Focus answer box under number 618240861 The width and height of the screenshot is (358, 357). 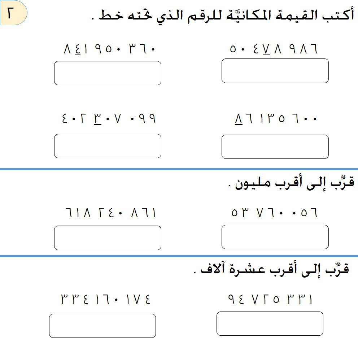click(x=108, y=238)
